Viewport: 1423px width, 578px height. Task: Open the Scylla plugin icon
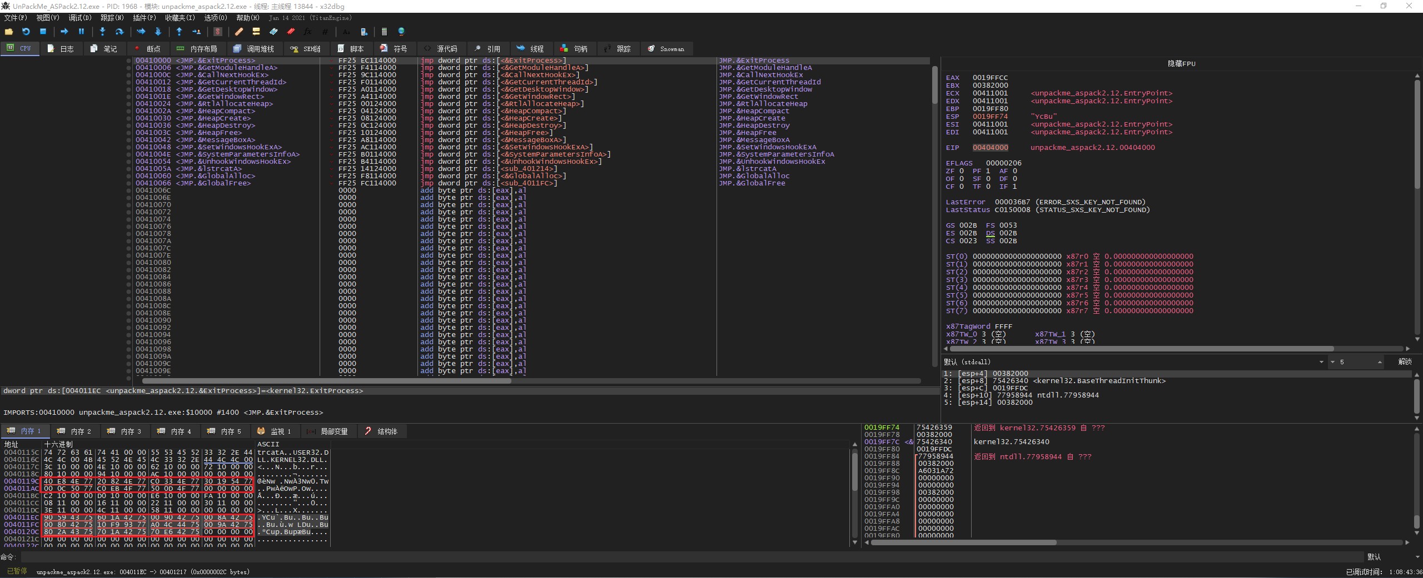(x=218, y=32)
